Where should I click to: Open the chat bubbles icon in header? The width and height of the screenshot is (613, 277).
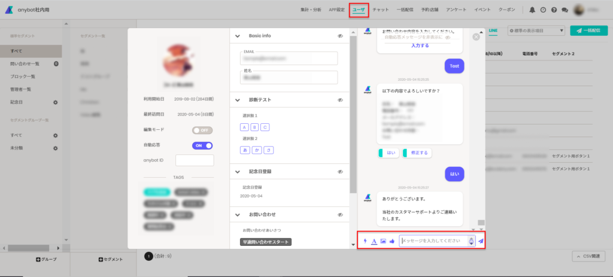565,10
